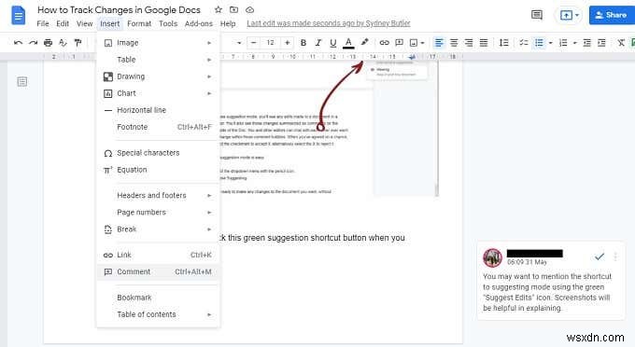The image size is (635, 347).
Task: Toggle underline formatting
Action: [332, 43]
